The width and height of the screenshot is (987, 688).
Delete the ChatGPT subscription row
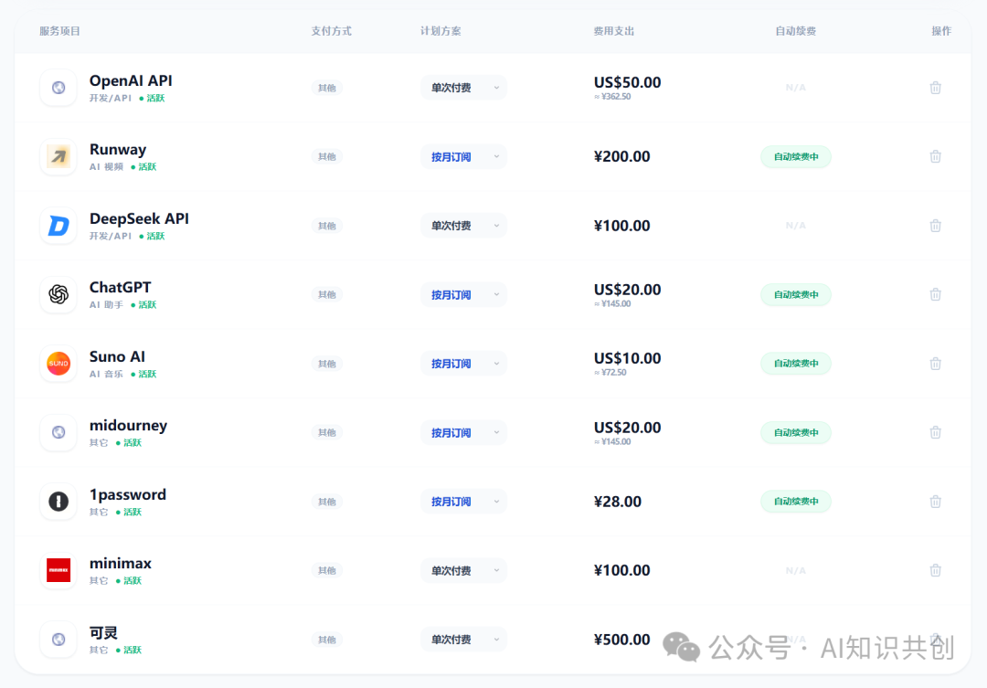pos(936,294)
